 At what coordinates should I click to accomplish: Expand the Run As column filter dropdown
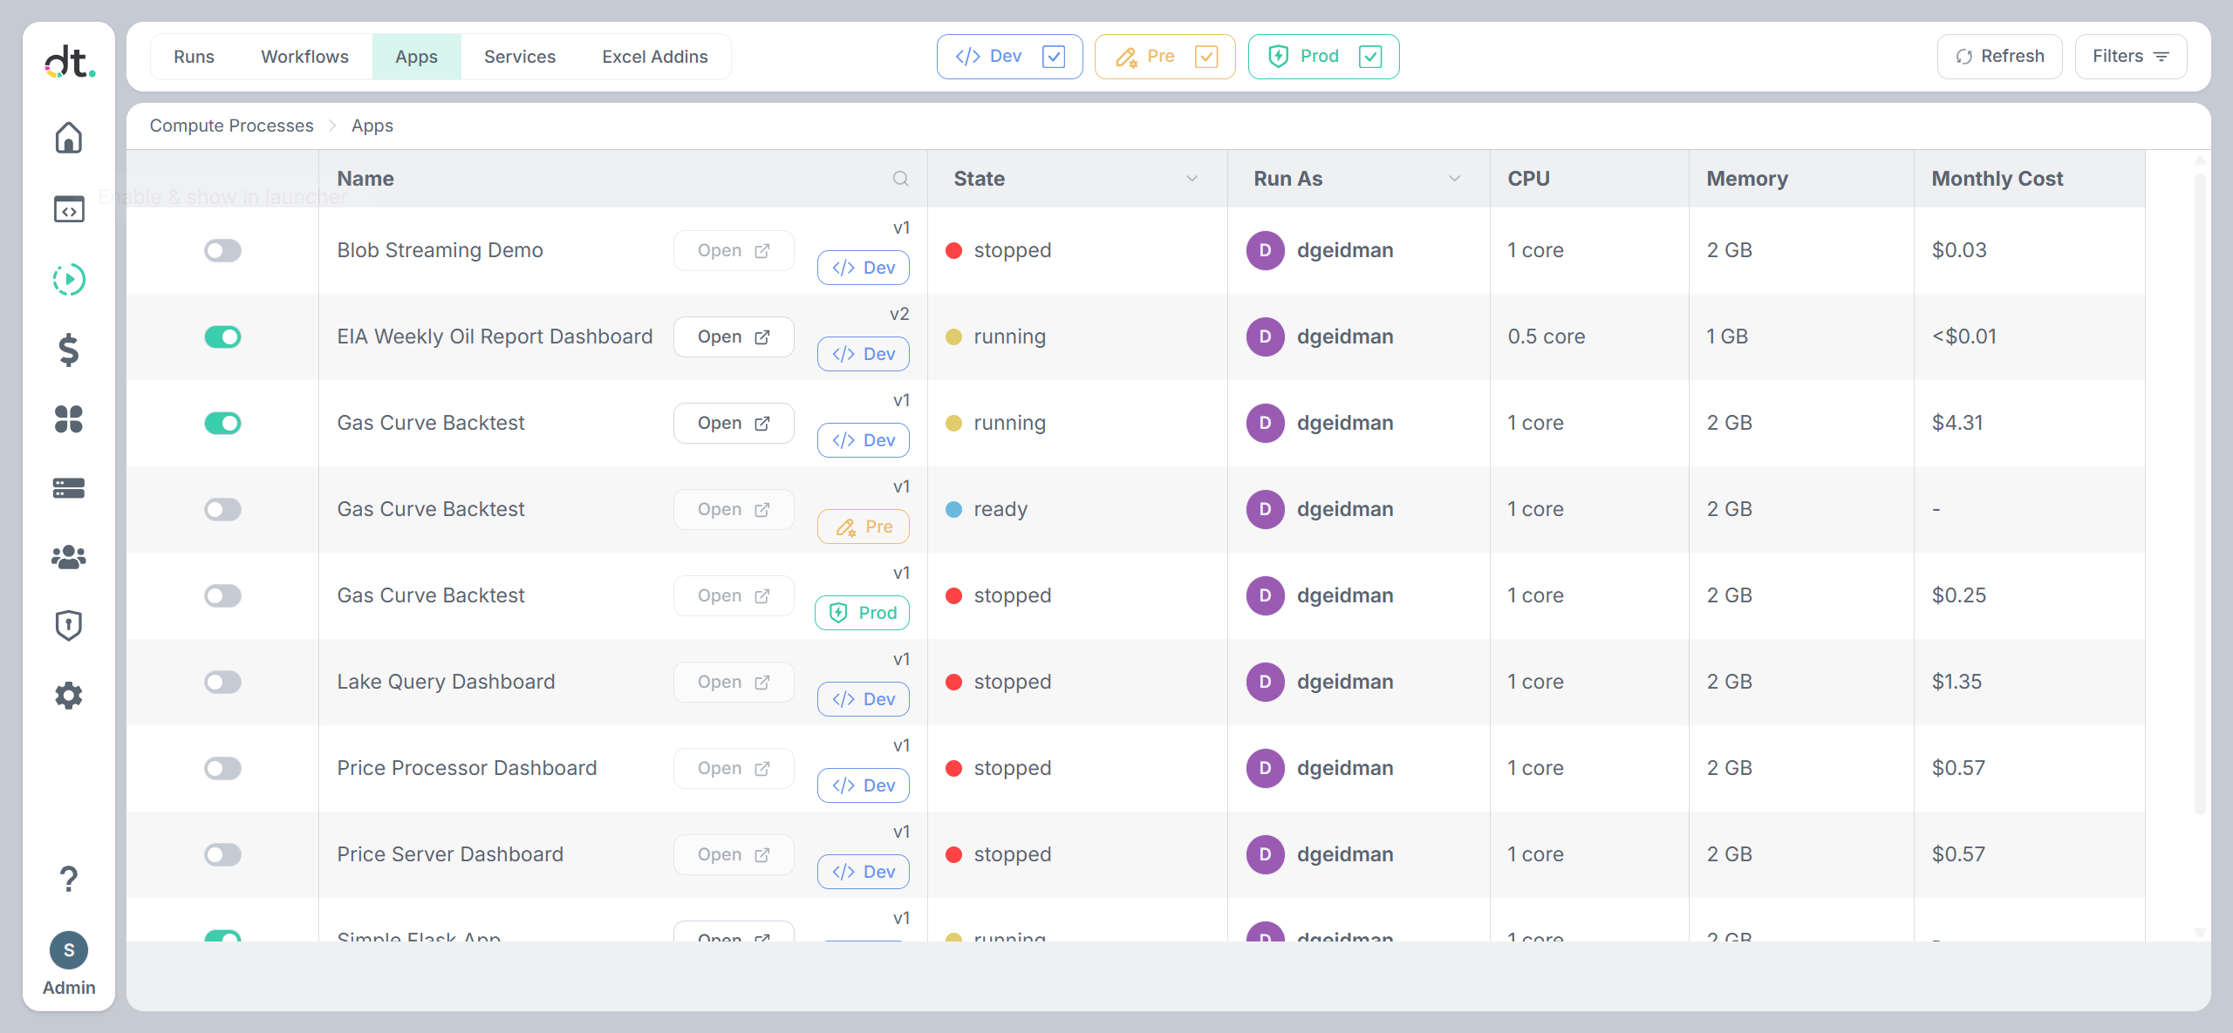1454,179
